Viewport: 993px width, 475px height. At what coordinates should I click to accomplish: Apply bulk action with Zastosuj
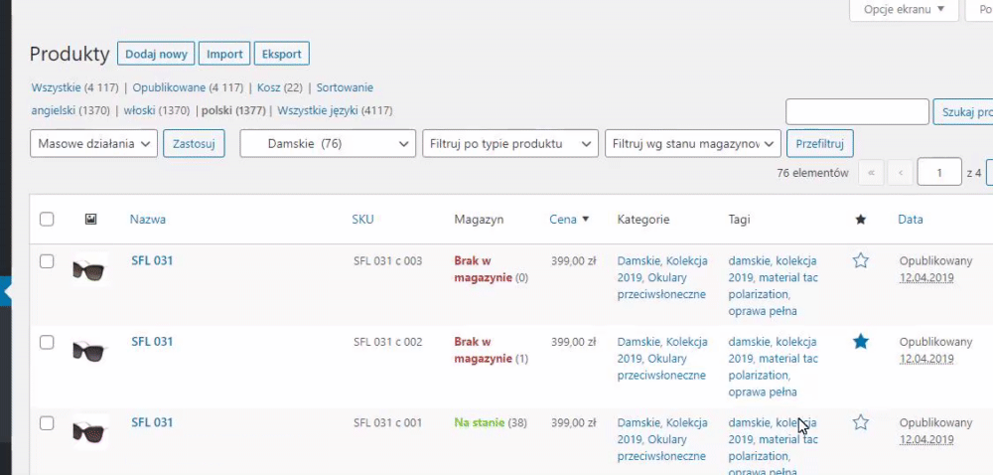[194, 144]
